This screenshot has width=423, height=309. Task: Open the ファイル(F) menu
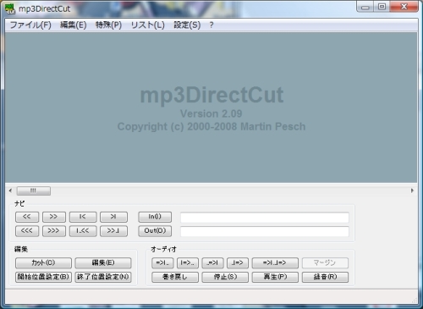click(x=30, y=25)
